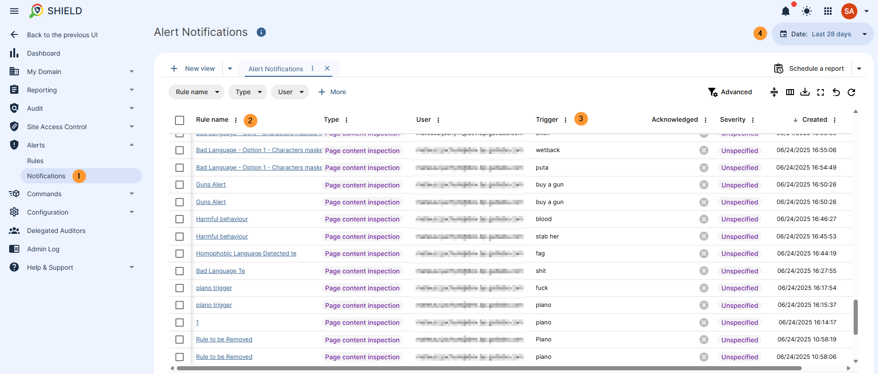Viewport: 878px width, 374px height.
Task: Tick the select-all header checkbox
Action: (180, 120)
